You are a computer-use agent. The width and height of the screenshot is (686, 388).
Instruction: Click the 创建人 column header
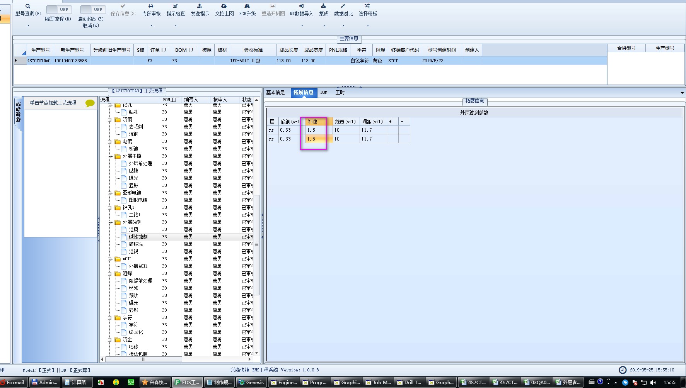[x=472, y=50]
